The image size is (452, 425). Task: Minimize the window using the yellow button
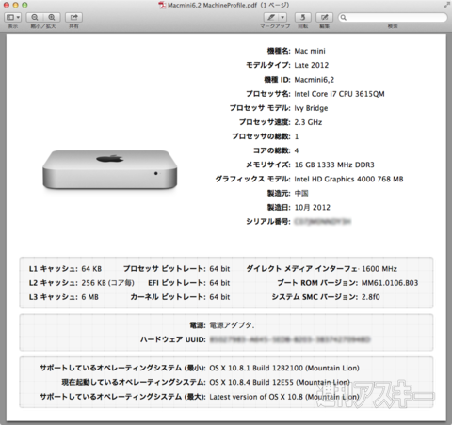[16, 5]
